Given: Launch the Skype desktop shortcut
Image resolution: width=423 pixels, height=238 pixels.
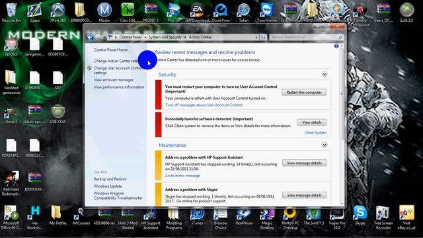Looking at the screenshot, I should pyautogui.click(x=360, y=215).
